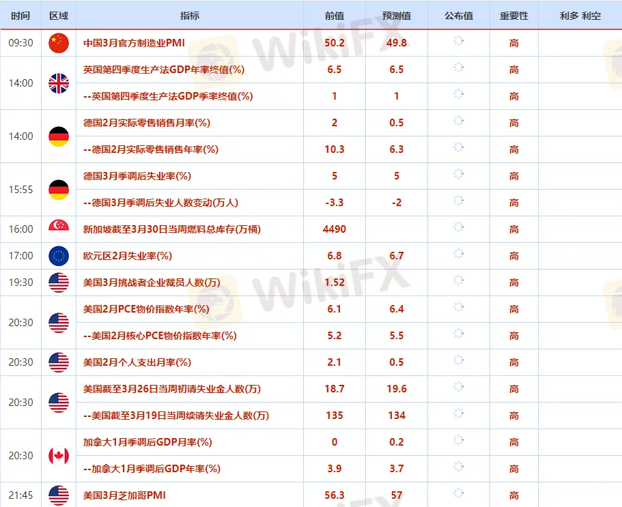This screenshot has height=507, width=622.
Task: Click the 重要性 column header
Action: 513,16
